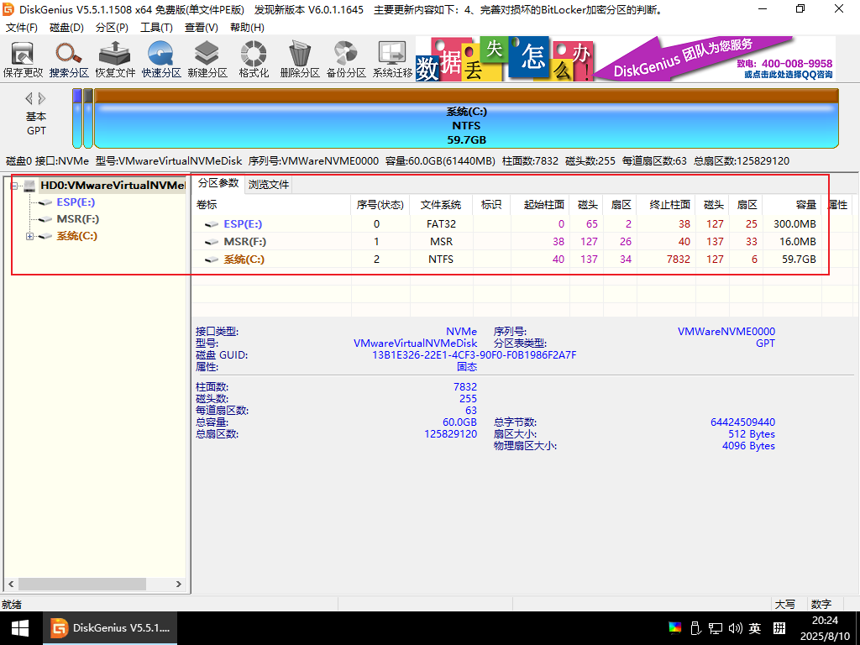
Task: Click the tree panel horizontal scrollbar thumb
Action: point(82,585)
